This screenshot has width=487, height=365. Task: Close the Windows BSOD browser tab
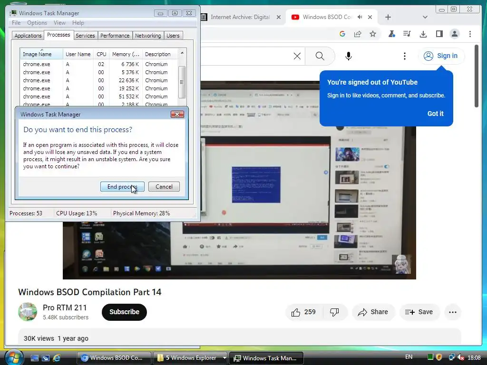370,17
